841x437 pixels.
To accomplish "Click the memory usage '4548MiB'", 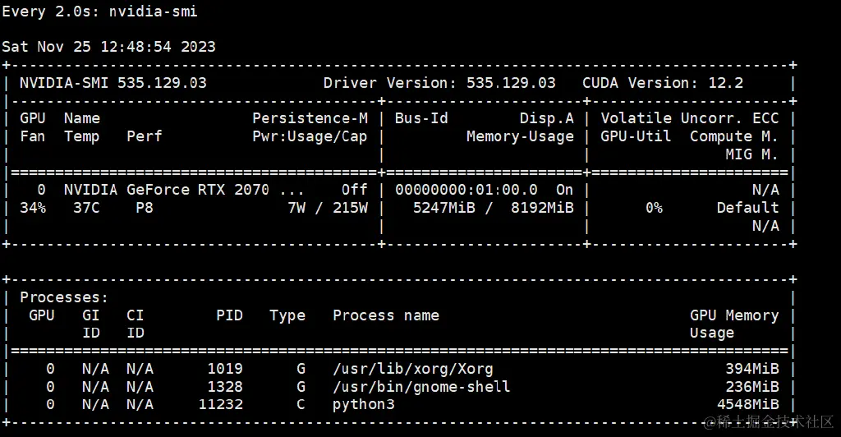I will 747,404.
